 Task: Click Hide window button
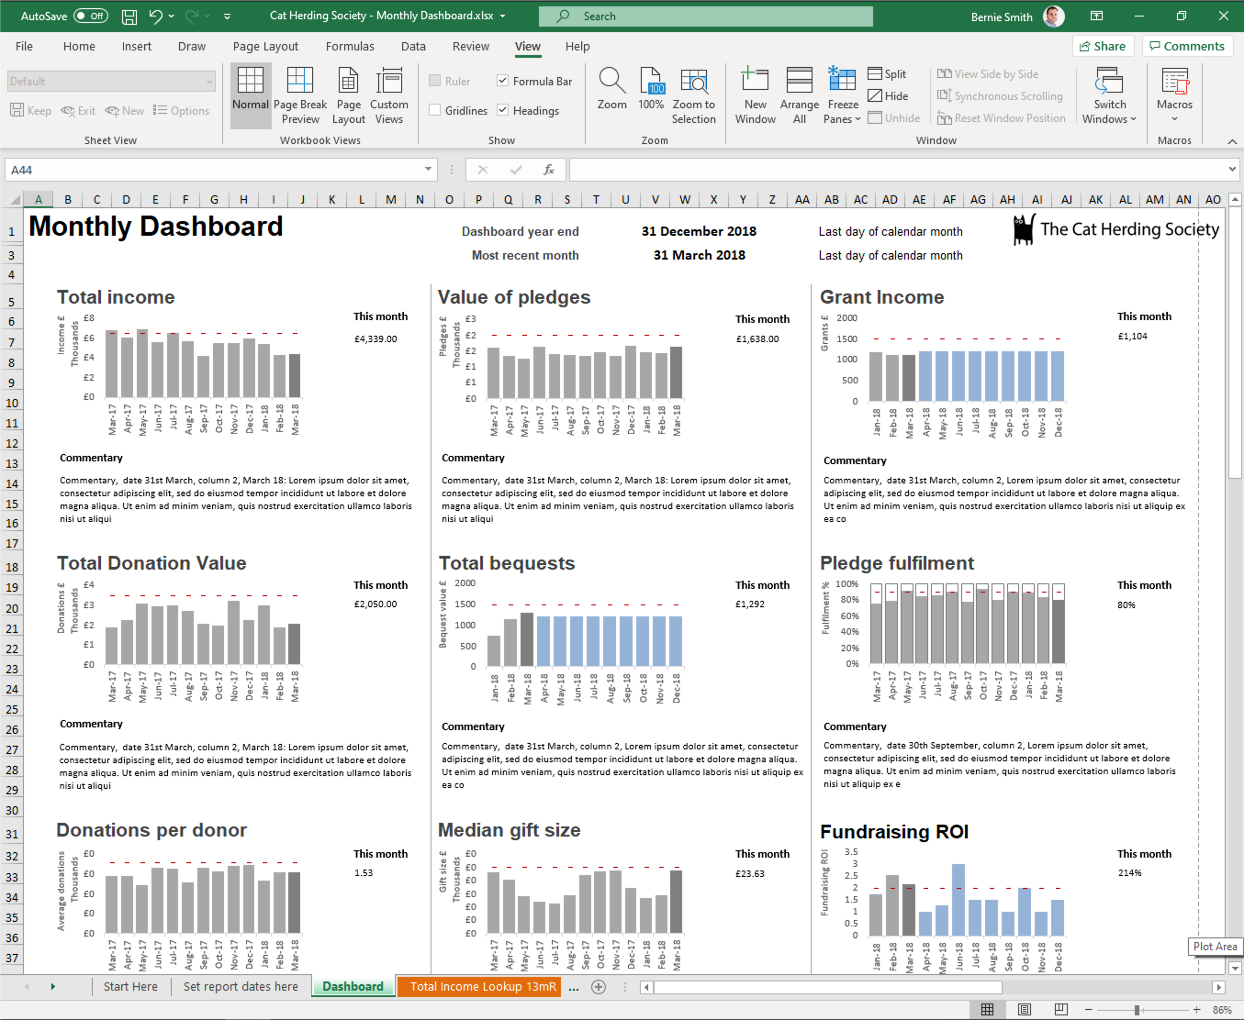click(x=888, y=96)
